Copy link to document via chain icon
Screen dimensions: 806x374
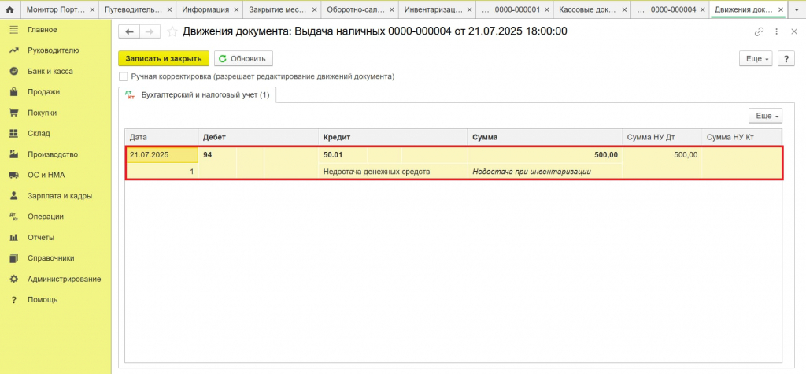[759, 31]
